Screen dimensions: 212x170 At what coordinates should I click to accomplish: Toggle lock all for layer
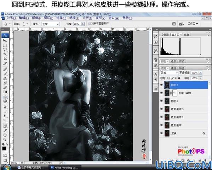(x=179, y=78)
